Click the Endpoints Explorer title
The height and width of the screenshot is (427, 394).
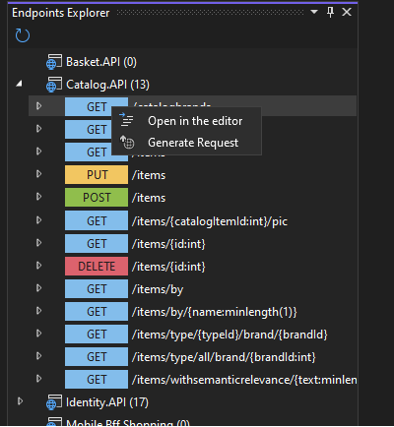tap(61, 13)
